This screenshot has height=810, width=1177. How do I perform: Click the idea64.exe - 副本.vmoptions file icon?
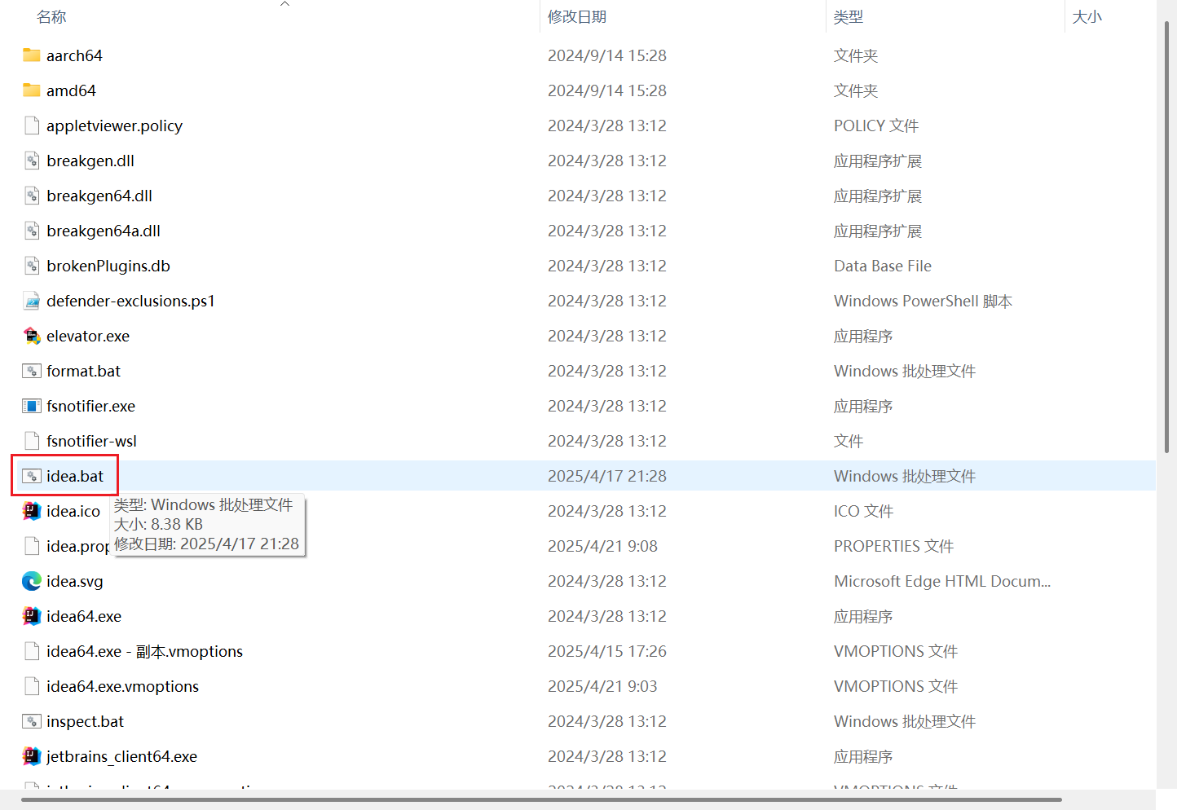pyautogui.click(x=32, y=651)
